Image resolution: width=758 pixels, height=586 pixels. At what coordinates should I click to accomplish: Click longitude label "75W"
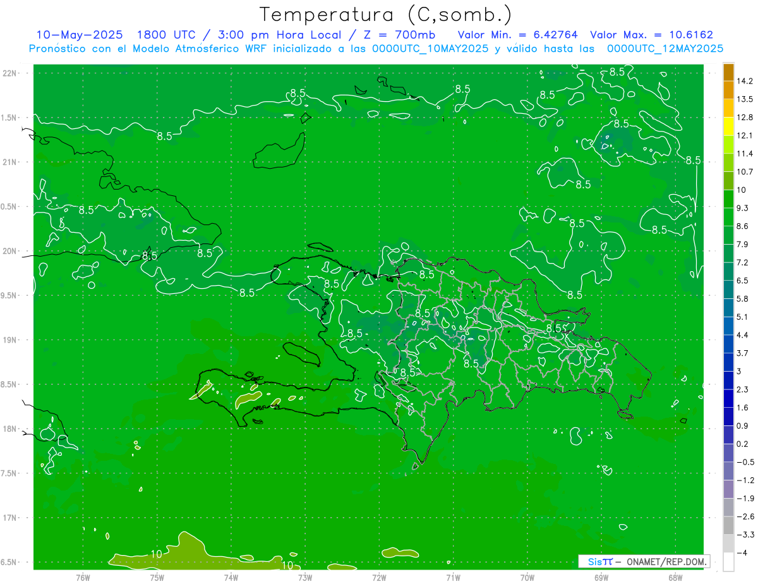click(157, 577)
